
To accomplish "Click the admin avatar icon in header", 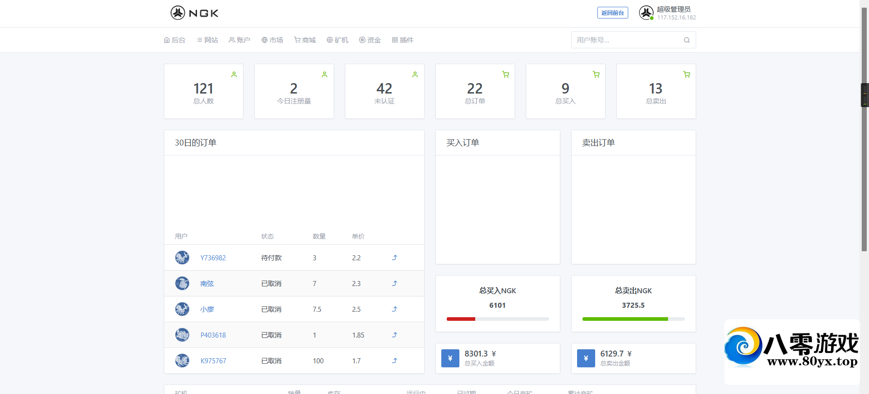I will point(646,13).
